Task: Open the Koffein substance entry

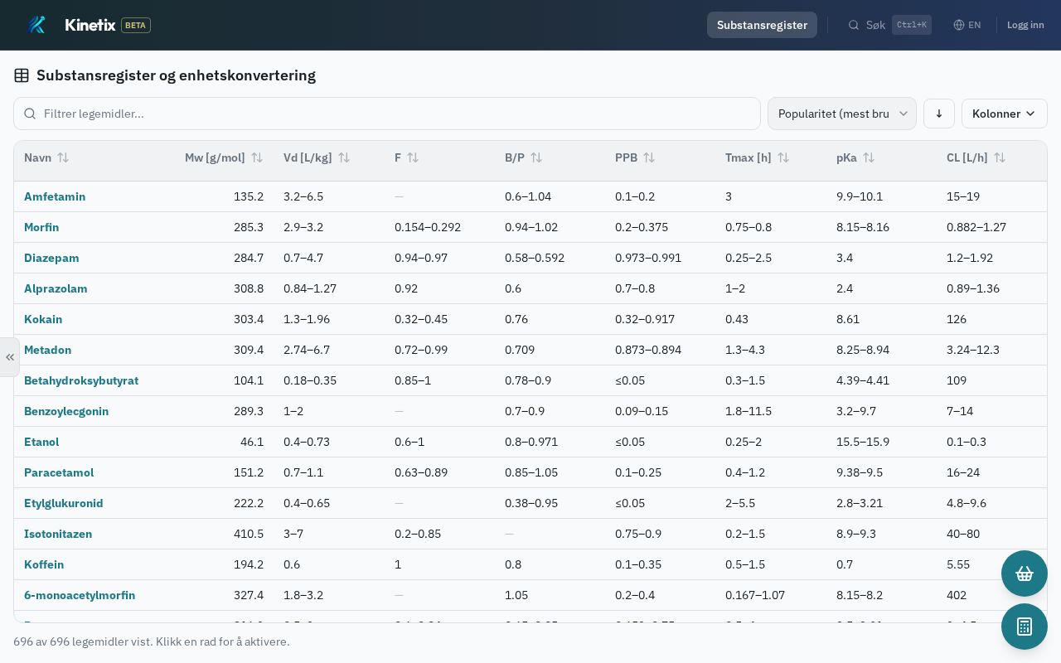Action: tap(44, 564)
